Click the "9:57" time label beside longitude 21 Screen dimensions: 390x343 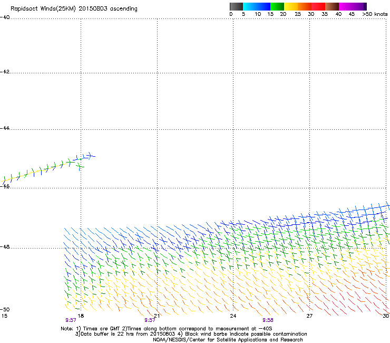(x=150, y=320)
